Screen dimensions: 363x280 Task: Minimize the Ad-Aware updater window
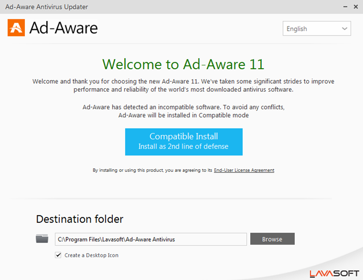345,7
